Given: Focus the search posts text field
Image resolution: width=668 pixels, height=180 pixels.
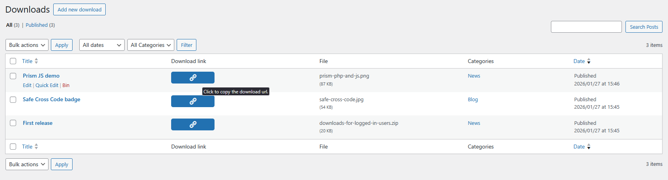Looking at the screenshot, I should point(586,27).
